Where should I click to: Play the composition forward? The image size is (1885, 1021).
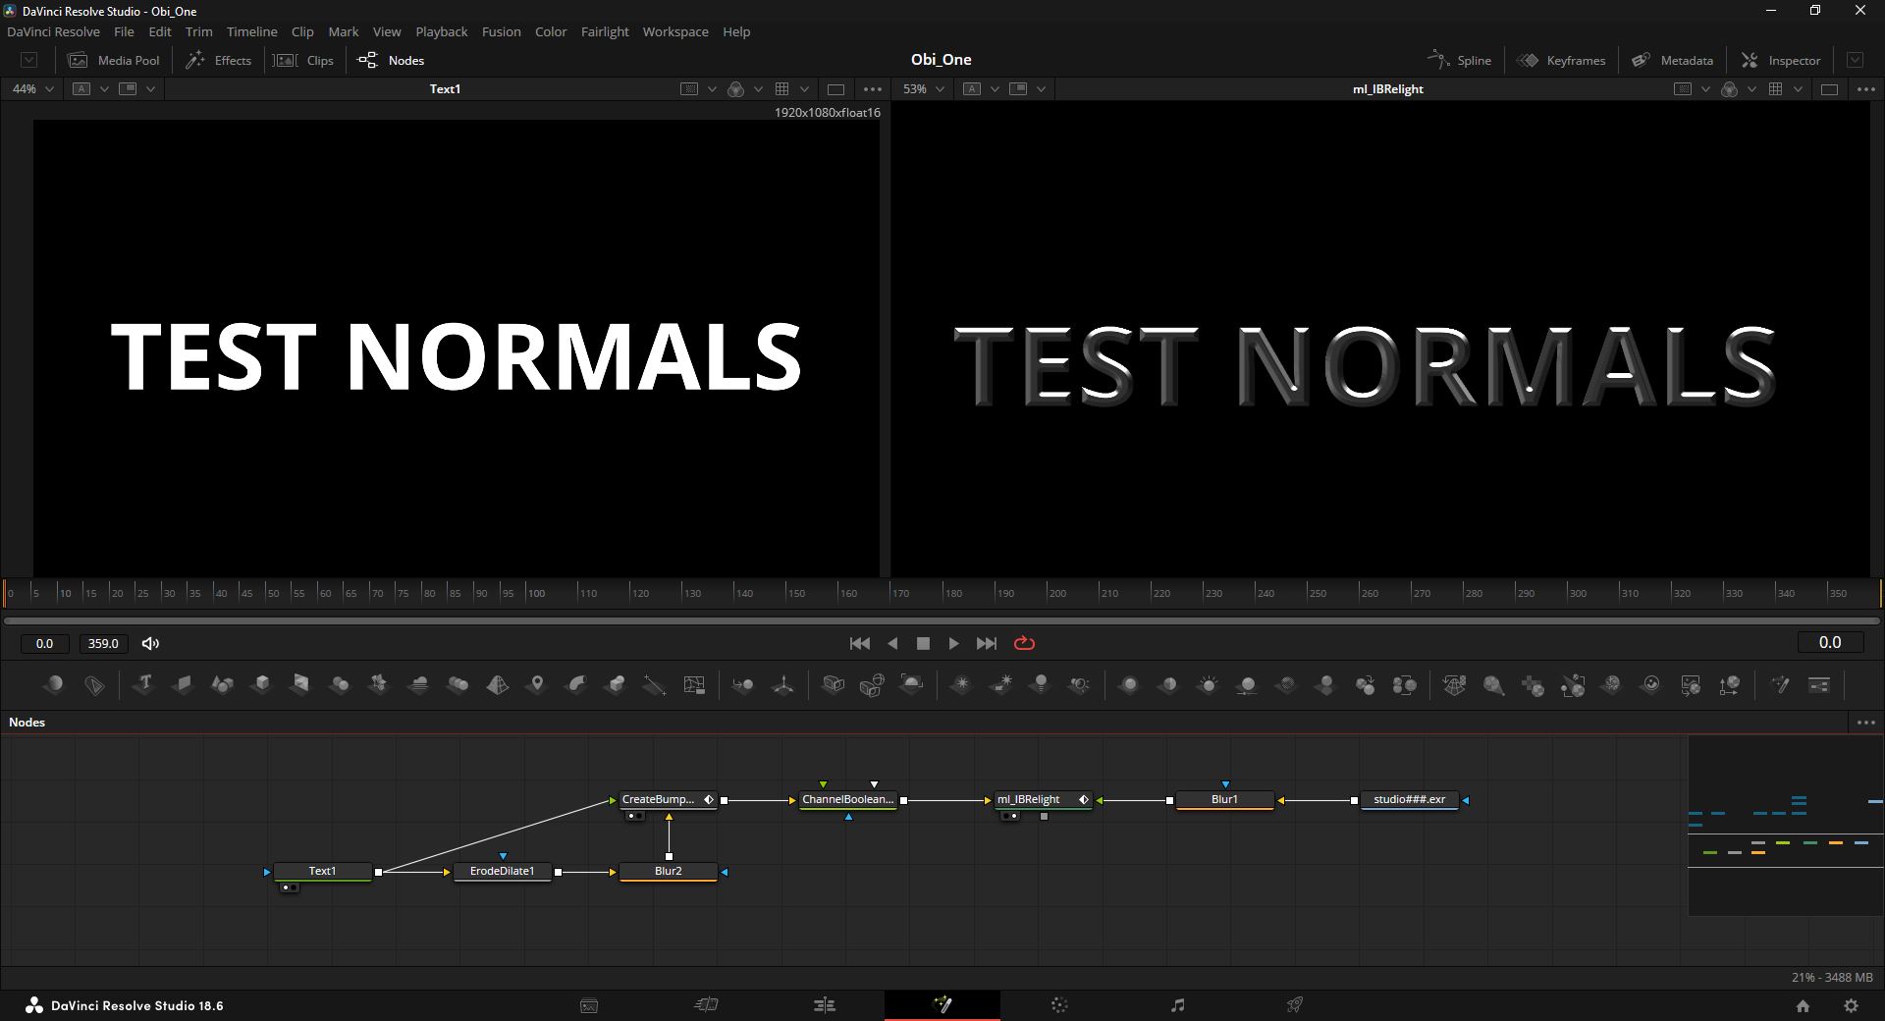tap(953, 643)
